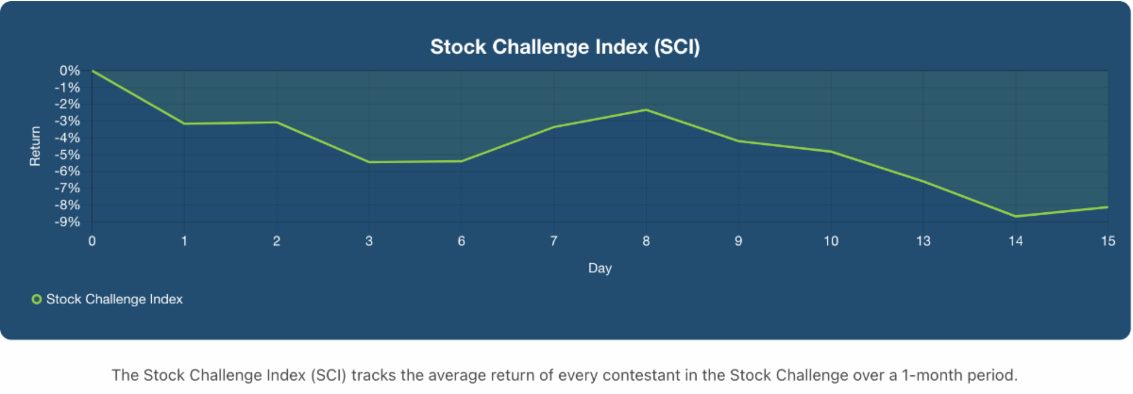
Task: Select the chart line point above Day 3
Action: [369, 162]
